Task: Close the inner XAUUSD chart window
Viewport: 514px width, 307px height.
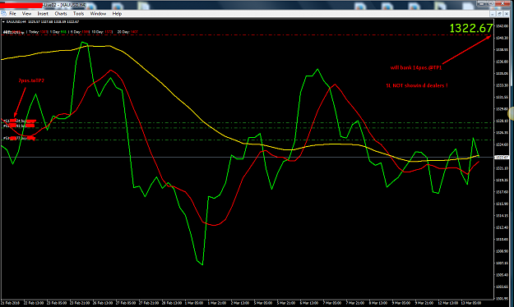Action: click(506, 14)
